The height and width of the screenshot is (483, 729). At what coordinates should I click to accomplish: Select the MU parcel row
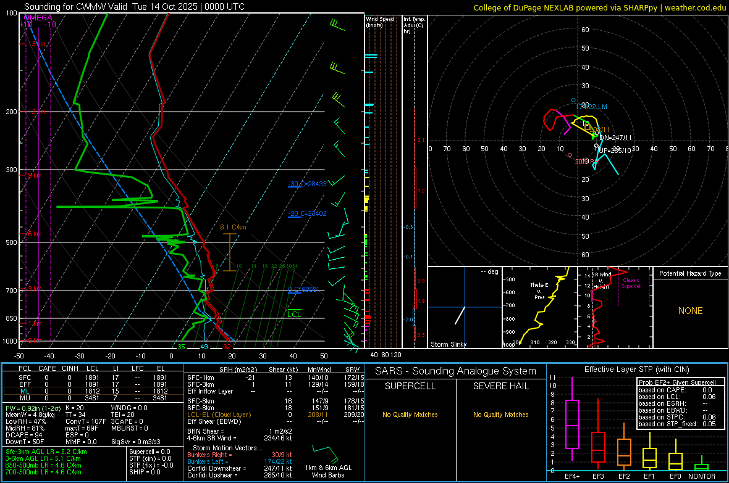tap(93, 397)
